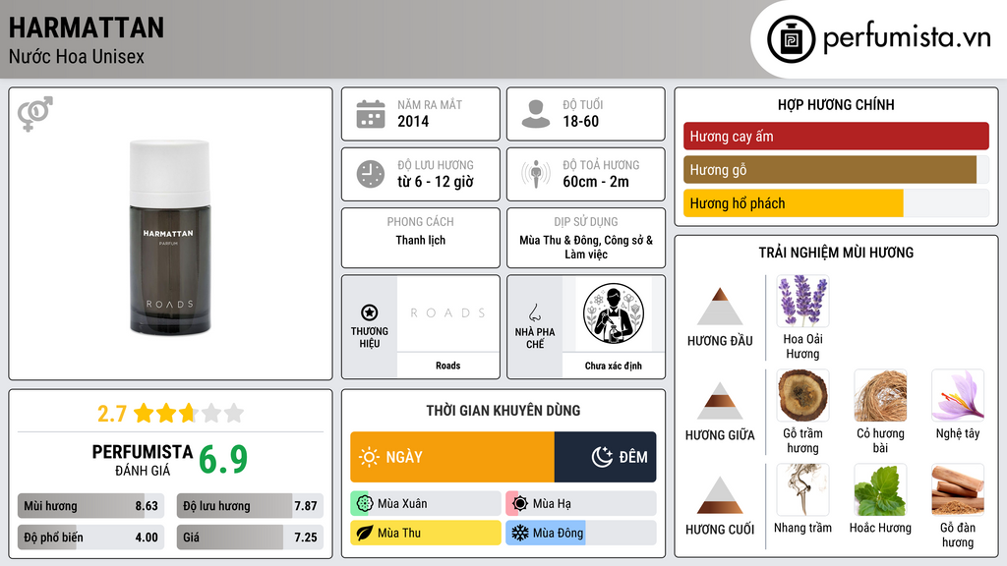The image size is (1007, 566).
Task: Click the Mùi hương 8.63 rating bar
Action: click(90, 506)
